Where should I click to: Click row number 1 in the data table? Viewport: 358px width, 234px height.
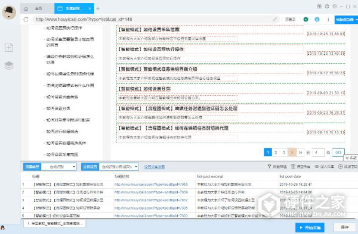pos(23,185)
